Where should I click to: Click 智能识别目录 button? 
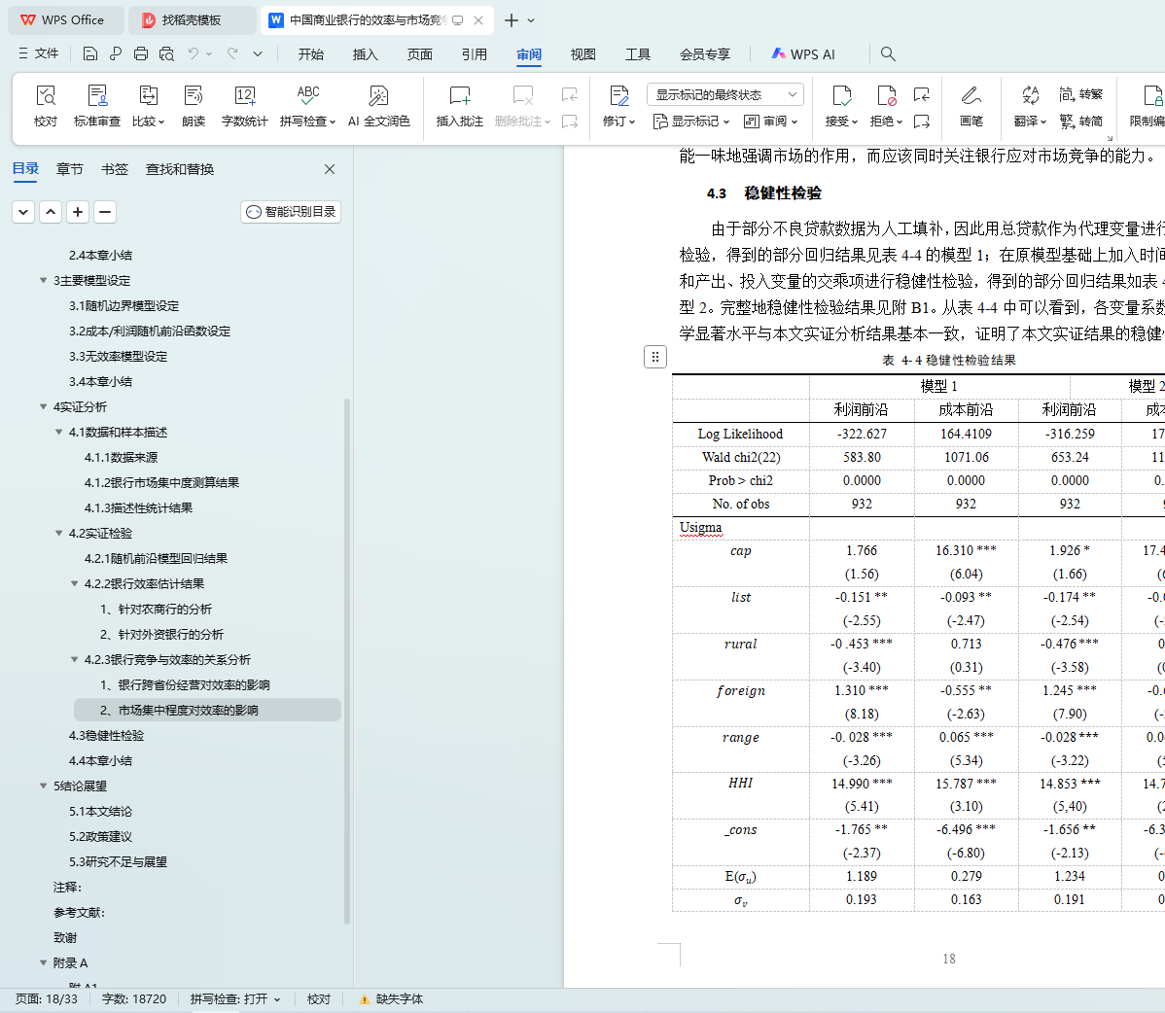(291, 212)
